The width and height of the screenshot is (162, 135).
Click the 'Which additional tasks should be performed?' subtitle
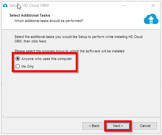coord(49,21)
